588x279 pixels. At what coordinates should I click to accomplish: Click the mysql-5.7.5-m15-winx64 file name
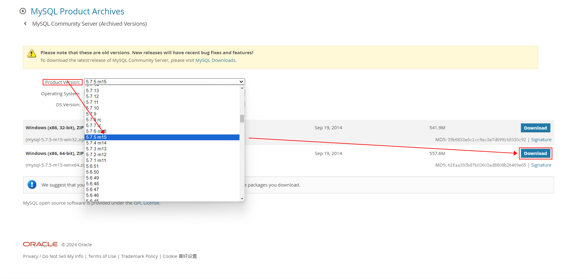click(x=55, y=165)
